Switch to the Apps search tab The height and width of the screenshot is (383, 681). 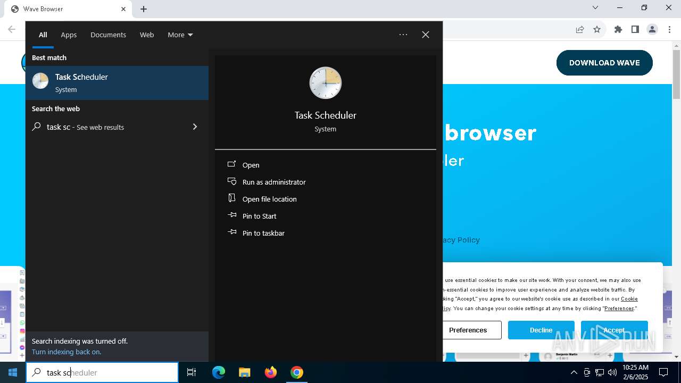tap(69, 35)
